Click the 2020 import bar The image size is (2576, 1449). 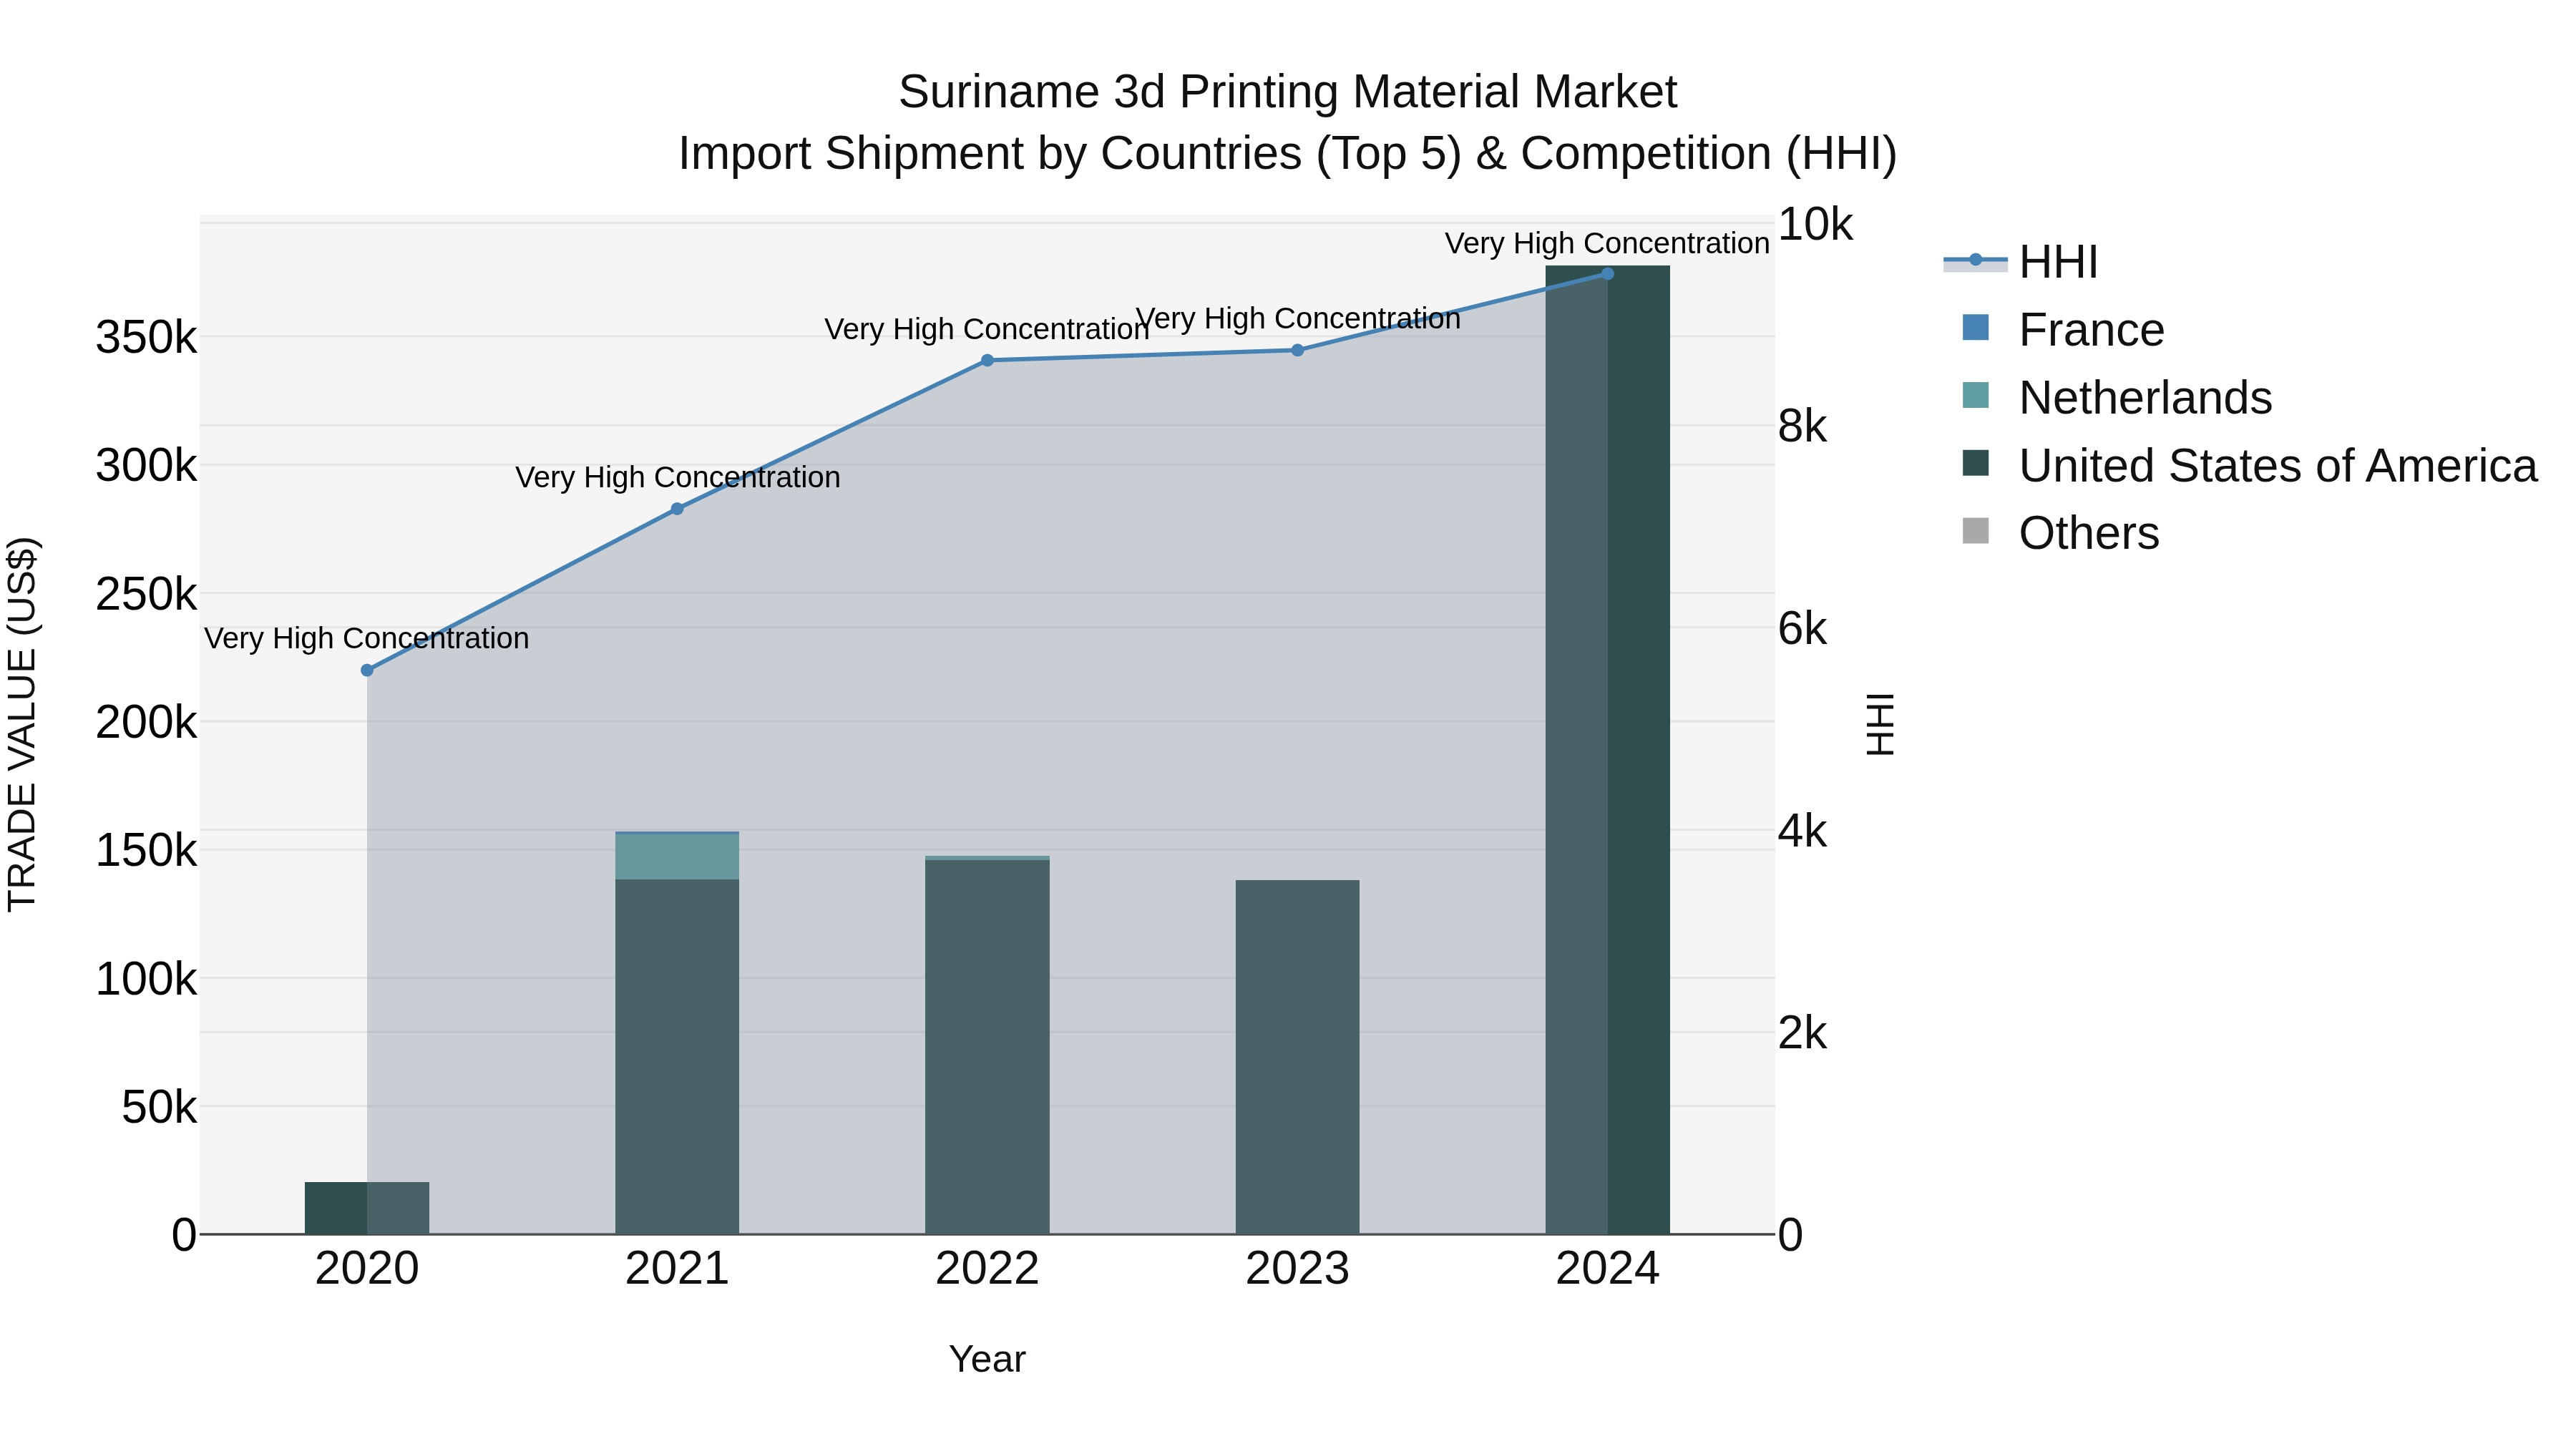(x=367, y=1208)
